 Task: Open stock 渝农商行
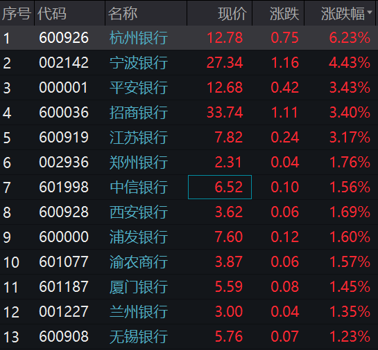[x=139, y=262]
